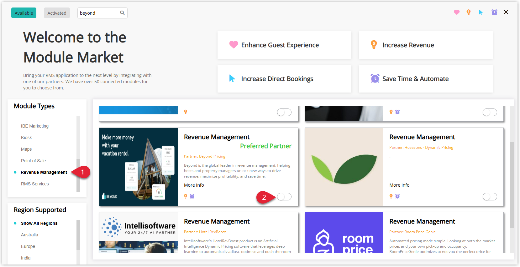This screenshot has width=520, height=267.
Task: Click the alarm clock icon on Hoseaons card
Action: (397, 196)
